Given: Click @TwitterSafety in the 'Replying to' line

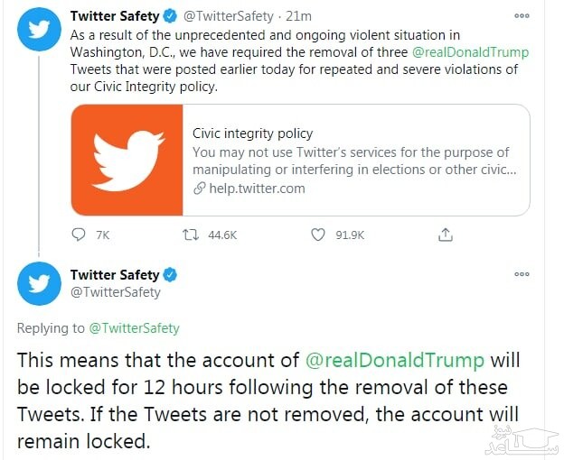Looking at the screenshot, I should tap(134, 328).
